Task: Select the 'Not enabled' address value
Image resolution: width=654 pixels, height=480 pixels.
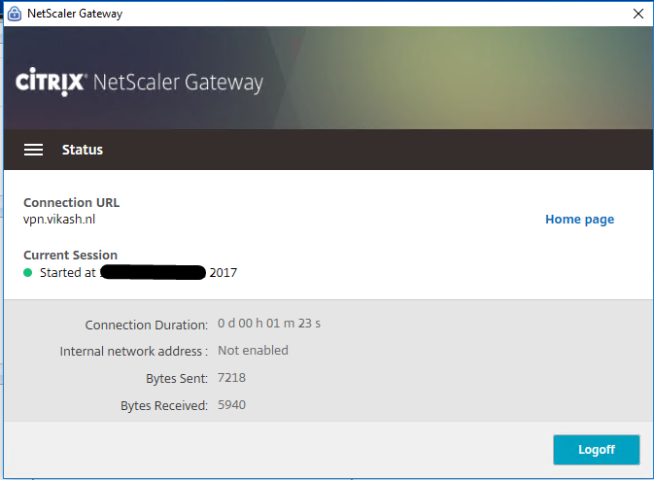Action: [254, 351]
